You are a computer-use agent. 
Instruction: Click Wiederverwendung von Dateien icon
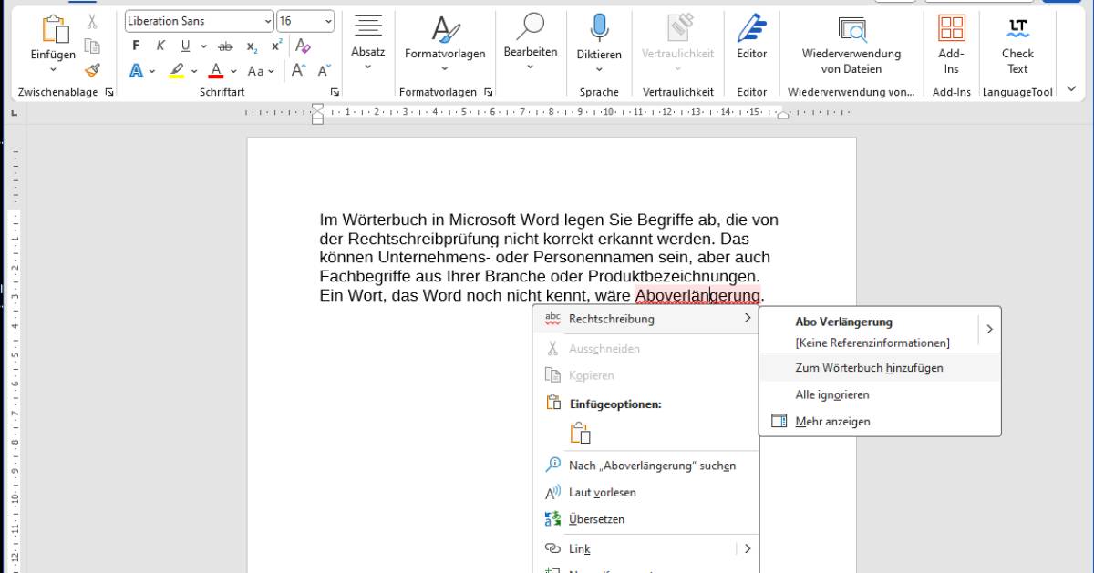tap(851, 32)
